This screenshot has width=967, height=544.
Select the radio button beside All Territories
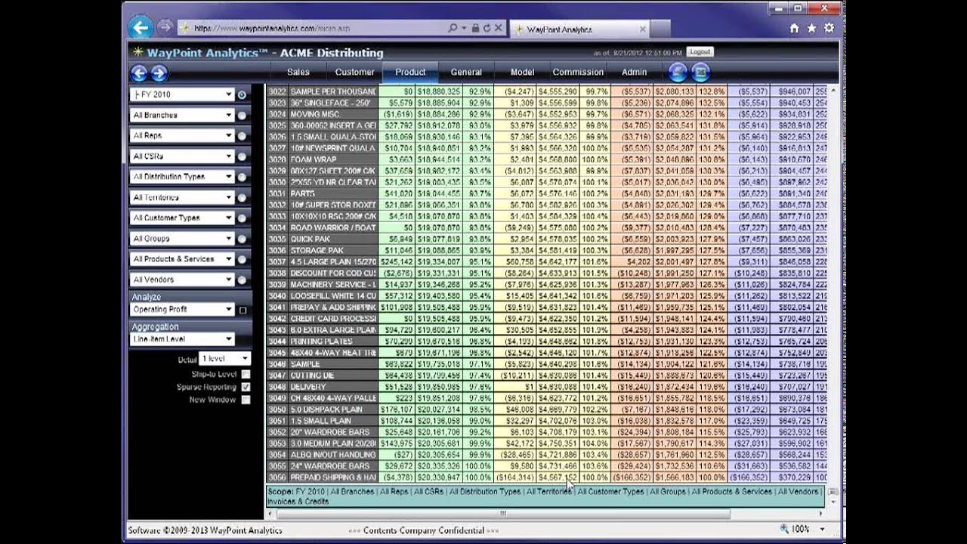(x=242, y=197)
